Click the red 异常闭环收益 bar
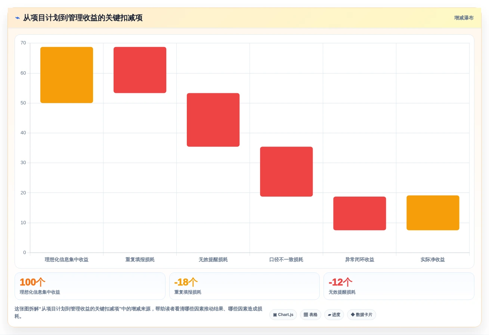This screenshot has height=335, width=489. 359,213
